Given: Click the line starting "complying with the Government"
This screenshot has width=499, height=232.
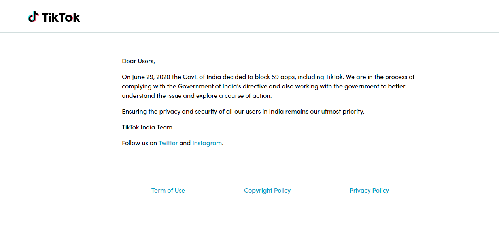Looking at the screenshot, I should [x=263, y=86].
